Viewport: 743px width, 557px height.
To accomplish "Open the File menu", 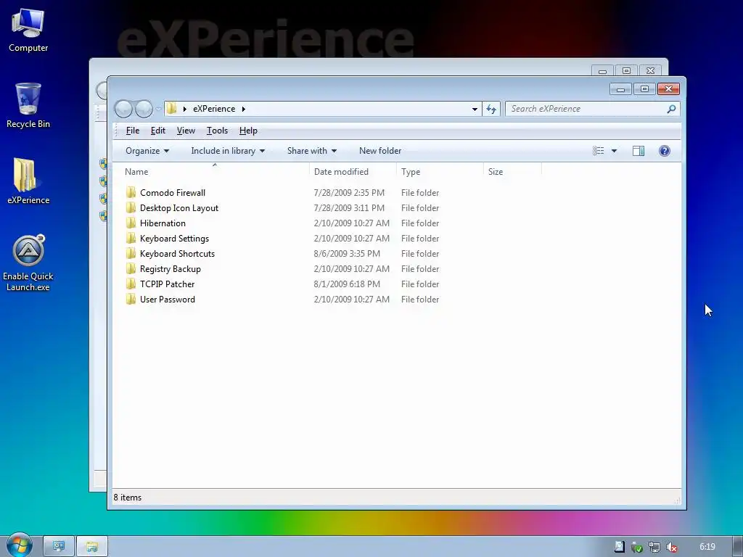I will click(133, 131).
